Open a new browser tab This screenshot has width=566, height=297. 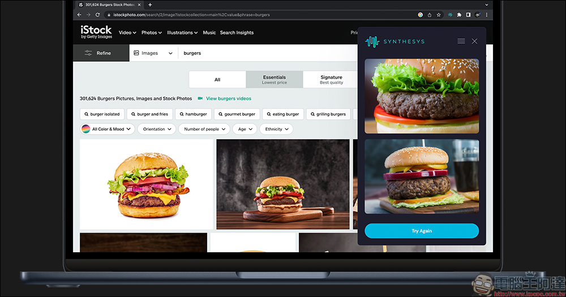(150, 5)
